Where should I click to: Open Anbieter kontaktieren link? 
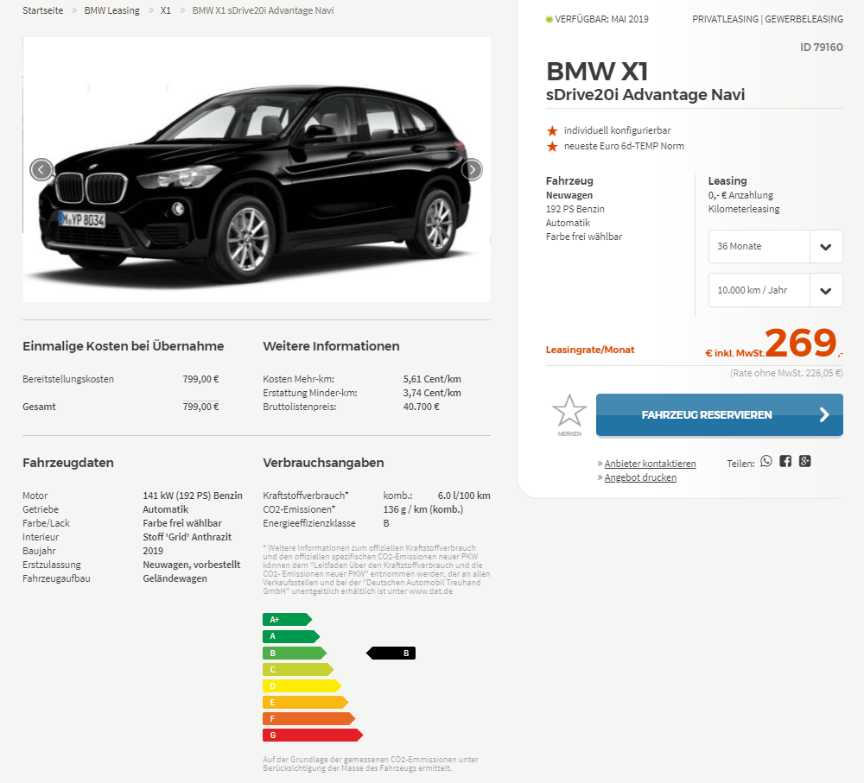(x=651, y=464)
